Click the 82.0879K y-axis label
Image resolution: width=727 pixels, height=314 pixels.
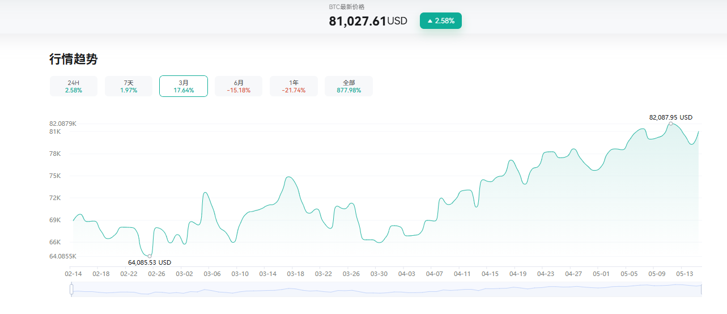click(x=63, y=124)
